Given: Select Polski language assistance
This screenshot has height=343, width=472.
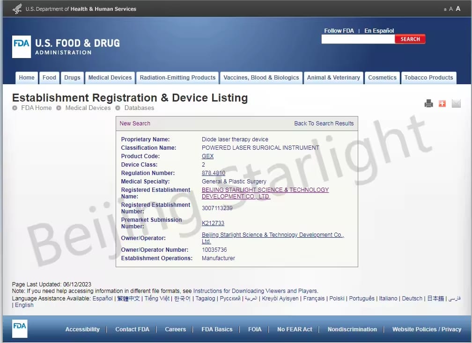Looking at the screenshot, I should (x=337, y=299).
